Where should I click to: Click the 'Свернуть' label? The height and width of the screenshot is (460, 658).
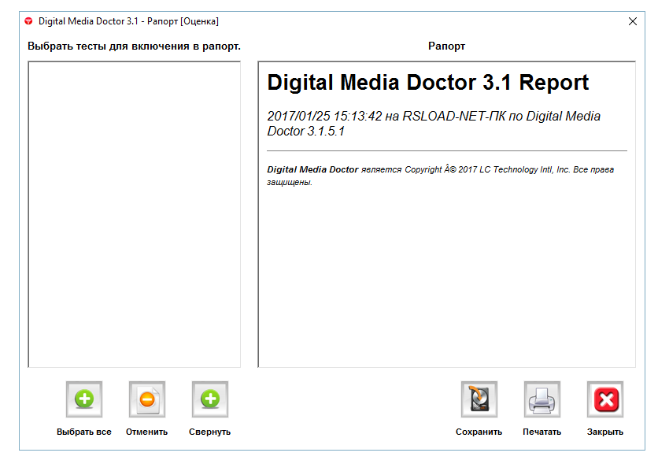pos(210,432)
